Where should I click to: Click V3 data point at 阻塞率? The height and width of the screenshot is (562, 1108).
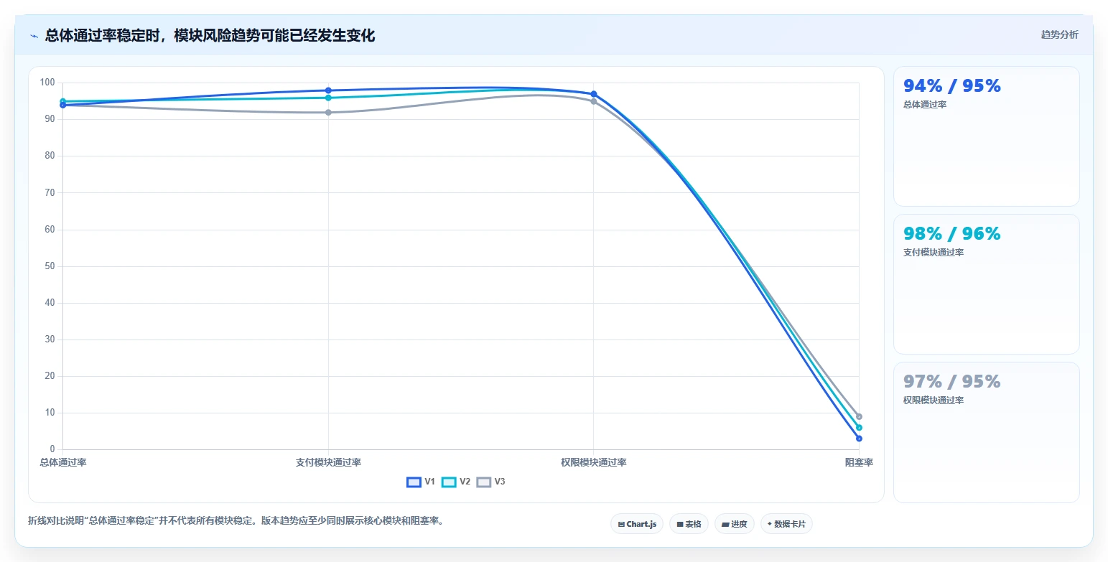click(x=859, y=416)
